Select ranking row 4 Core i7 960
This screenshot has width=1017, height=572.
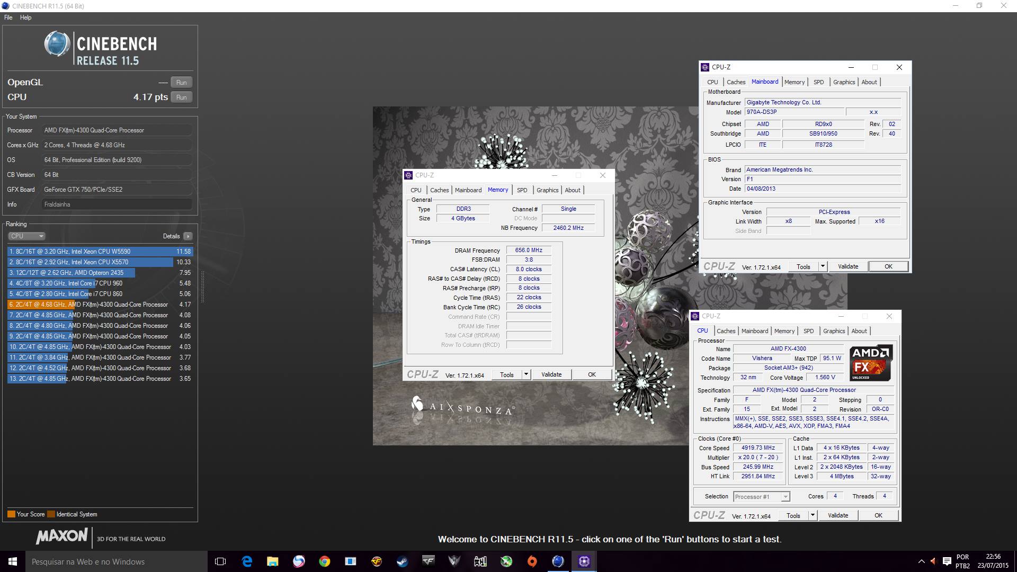click(x=100, y=283)
